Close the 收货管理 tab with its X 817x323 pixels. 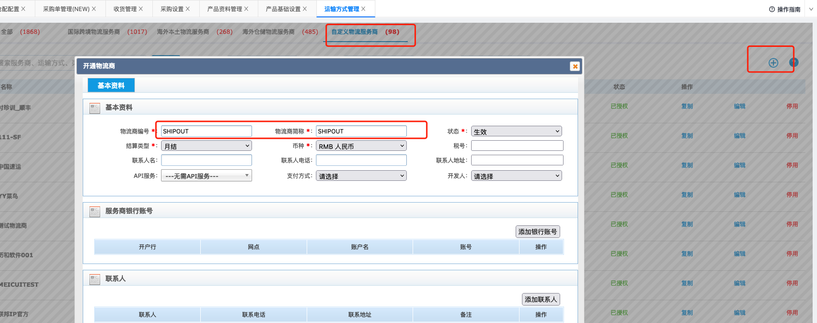141,9
